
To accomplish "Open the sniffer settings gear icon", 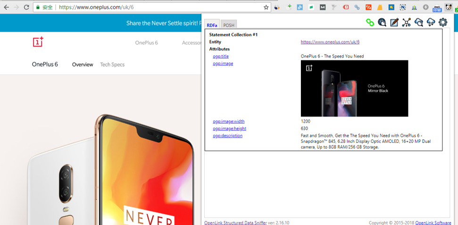I will pos(442,22).
